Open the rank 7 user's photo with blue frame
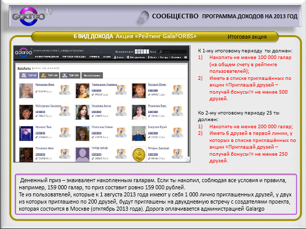Screen dimensions: 306x229 26,133
